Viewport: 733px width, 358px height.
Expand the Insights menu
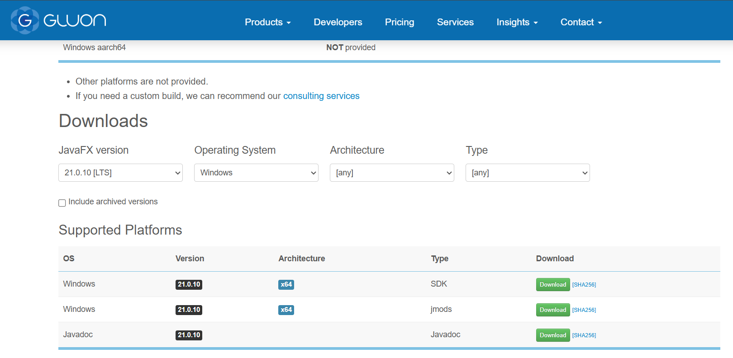coord(517,22)
